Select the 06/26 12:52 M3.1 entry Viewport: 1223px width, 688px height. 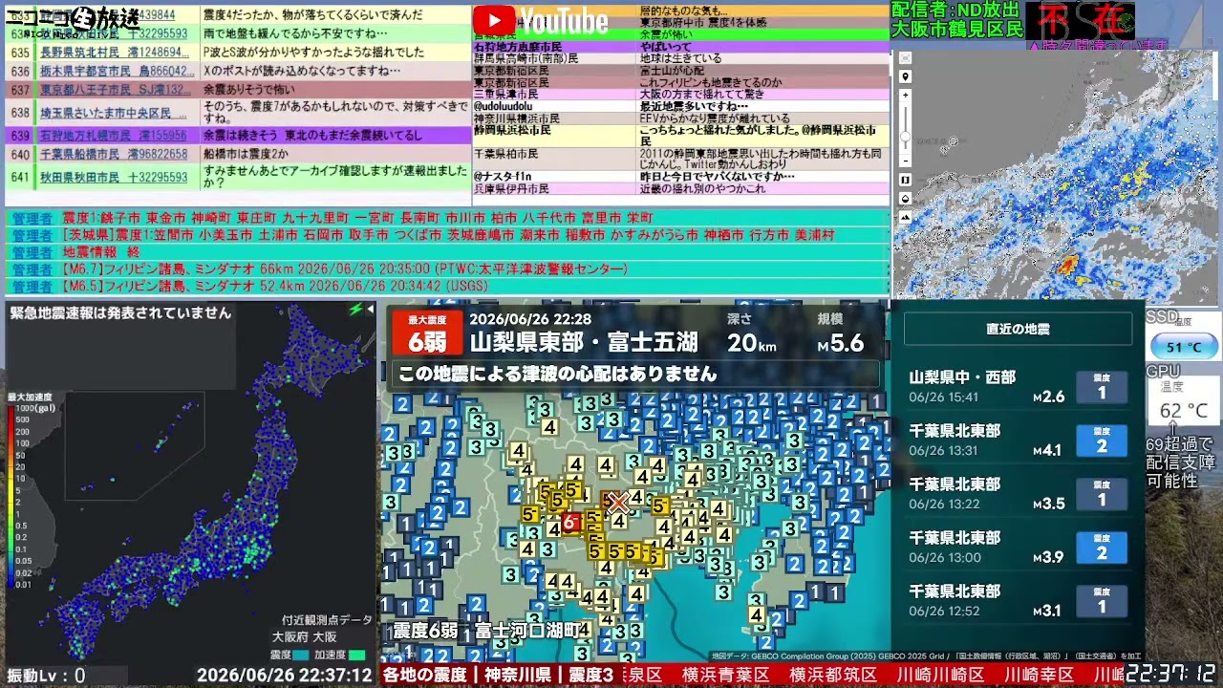click(1018, 601)
